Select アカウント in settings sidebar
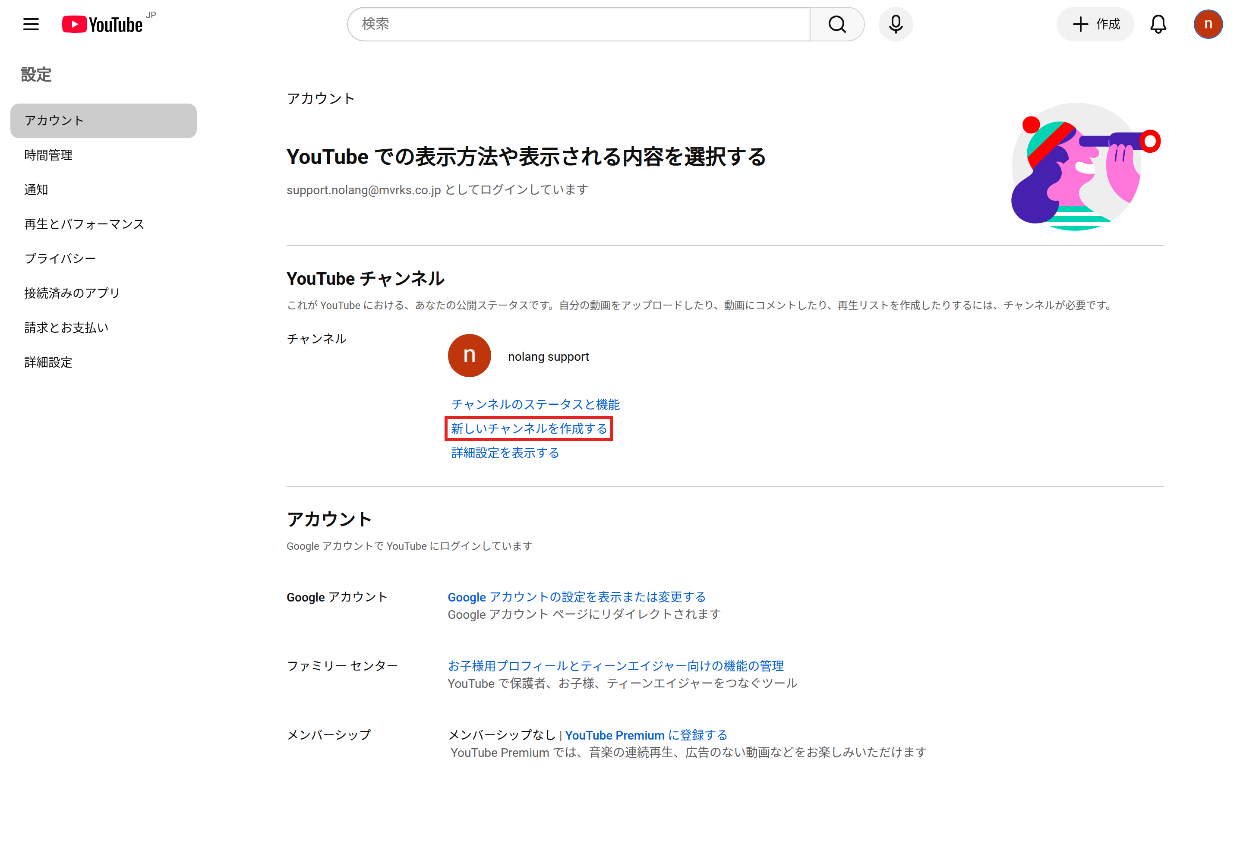 click(103, 120)
